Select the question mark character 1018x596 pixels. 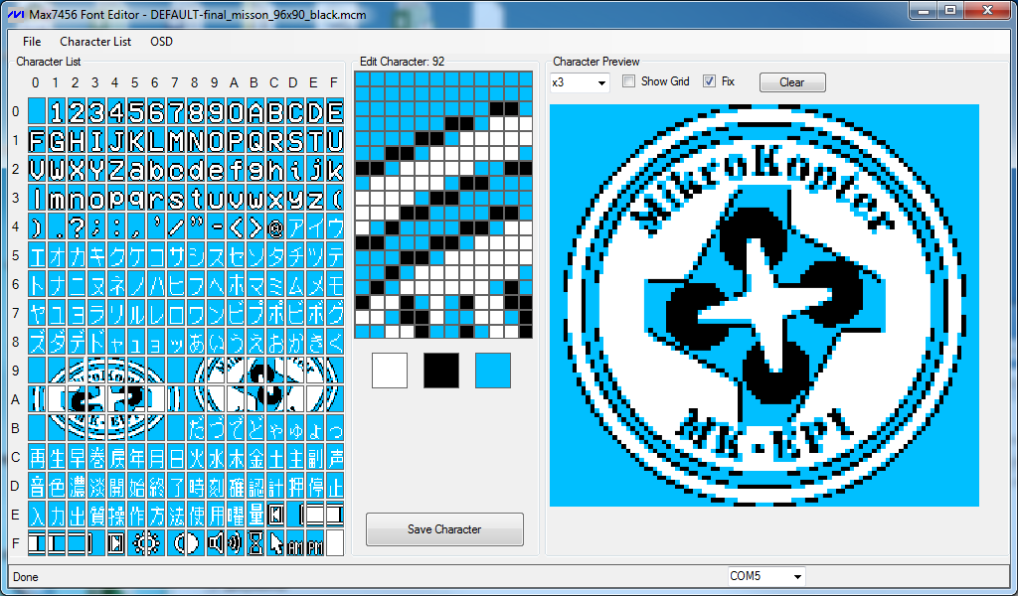point(77,226)
